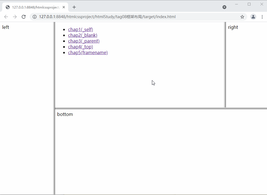Open chap3(_parent) link

pyautogui.click(x=84, y=41)
